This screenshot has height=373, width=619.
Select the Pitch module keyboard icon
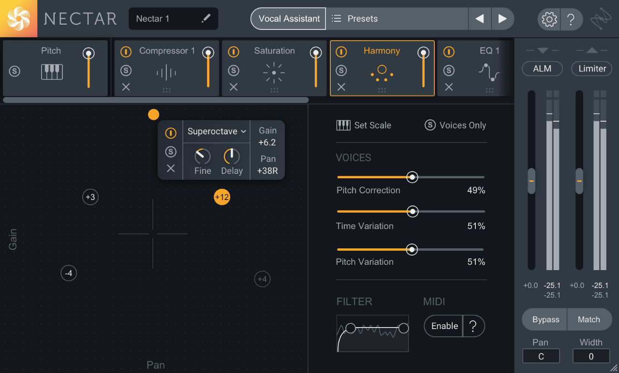(x=52, y=71)
